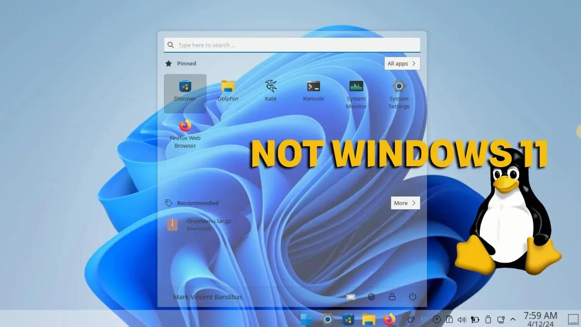581x327 pixels.
Task: Start the Konsole terminal
Action: 313,89
